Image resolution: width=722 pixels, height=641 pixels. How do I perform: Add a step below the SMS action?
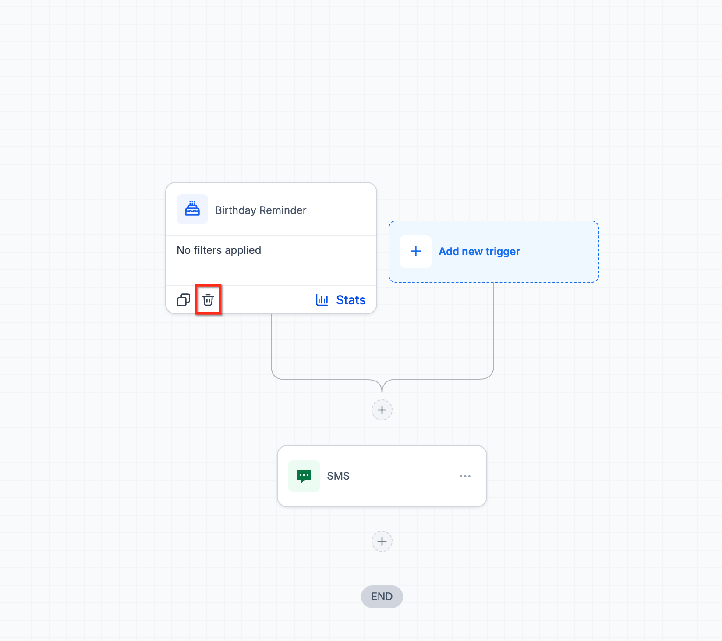point(382,541)
